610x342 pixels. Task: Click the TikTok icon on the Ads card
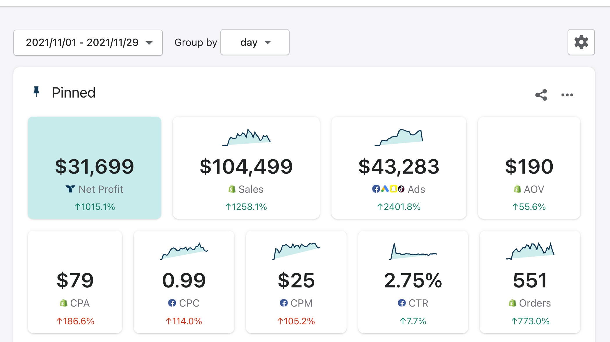[401, 189]
